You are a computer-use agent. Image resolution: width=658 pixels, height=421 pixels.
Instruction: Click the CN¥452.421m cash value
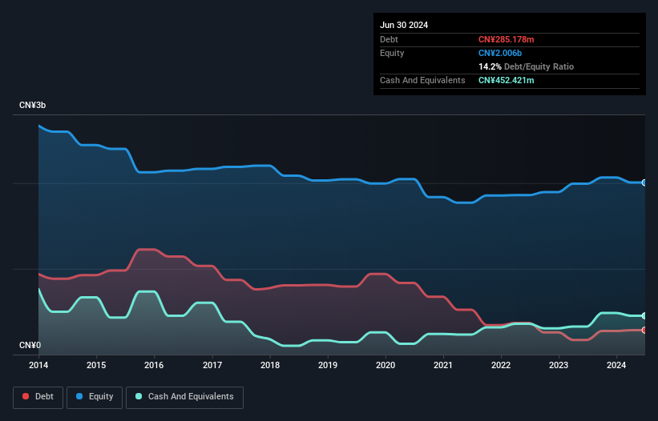point(506,80)
